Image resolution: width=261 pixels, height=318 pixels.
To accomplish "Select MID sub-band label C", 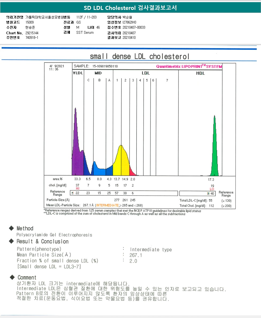I will point(88,80).
